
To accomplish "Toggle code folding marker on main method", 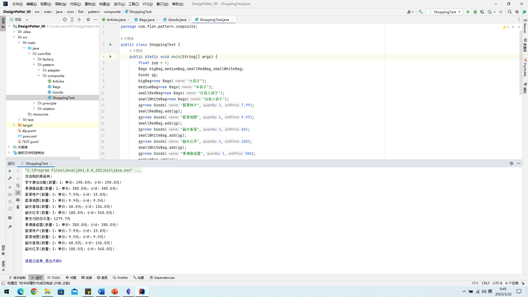I will click(119, 57).
